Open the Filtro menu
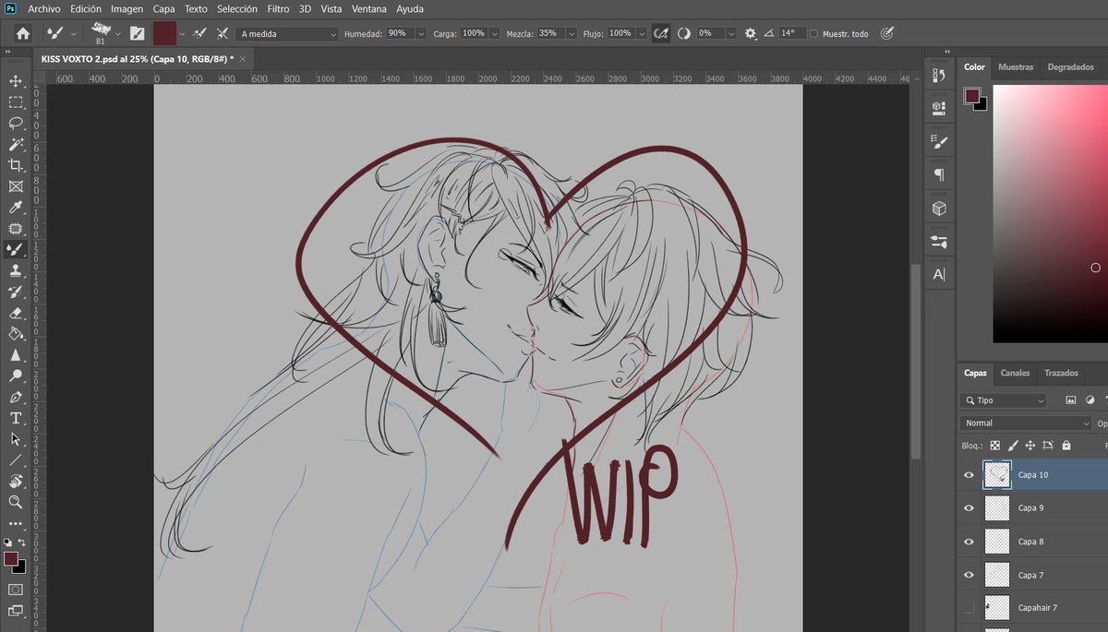Viewport: 1108px width, 632px height. (x=278, y=8)
